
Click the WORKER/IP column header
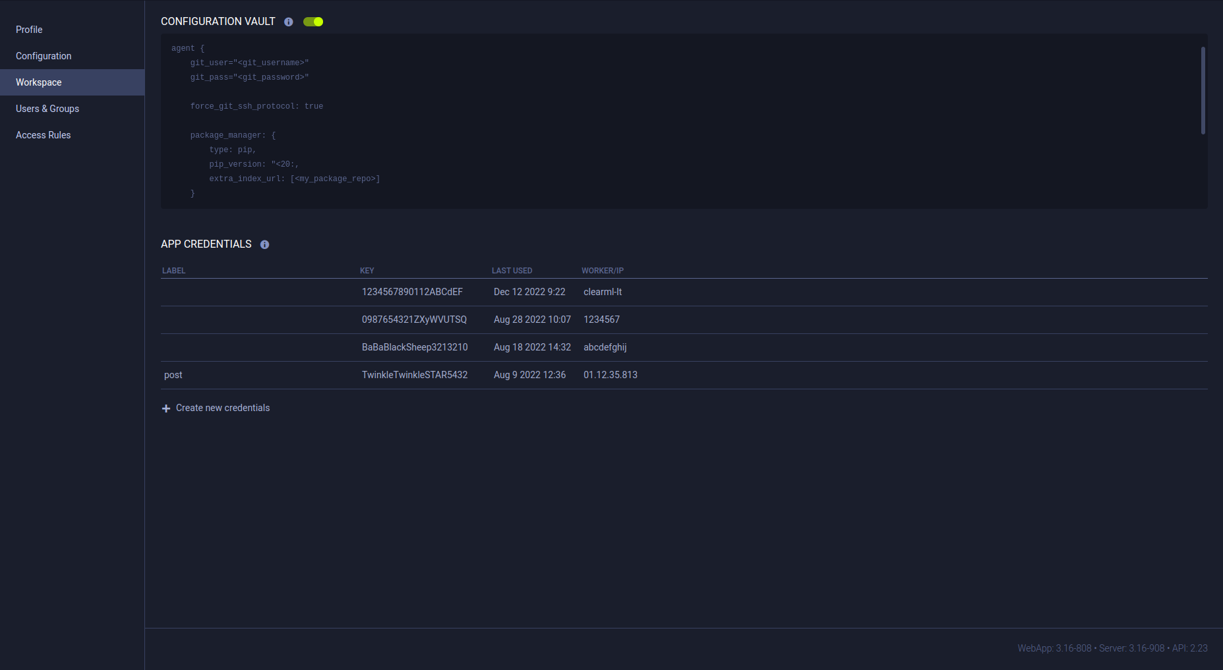point(602,271)
